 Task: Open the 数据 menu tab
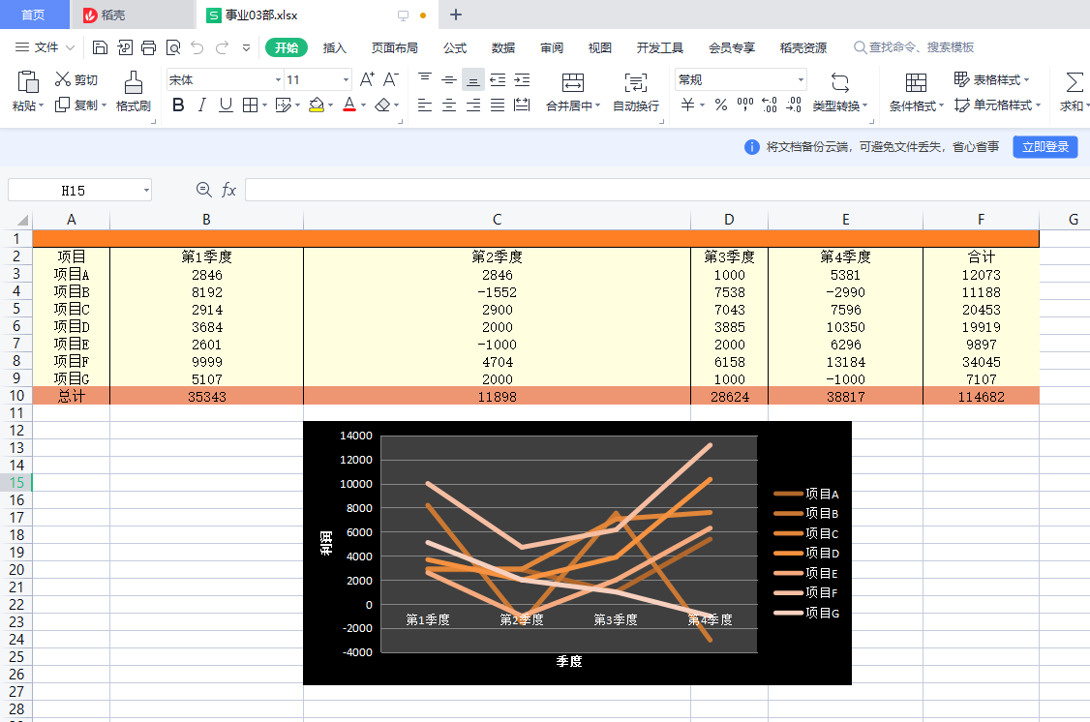(x=504, y=46)
